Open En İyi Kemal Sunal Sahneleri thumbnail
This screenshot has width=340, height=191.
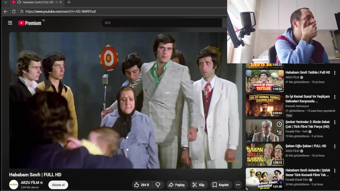265,105
